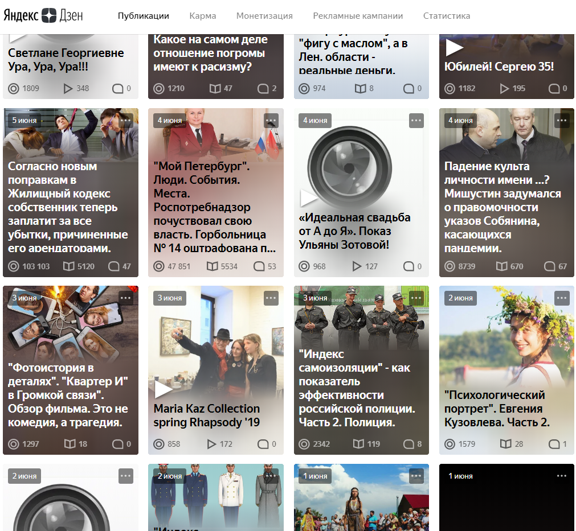Click the views icon showing 47 851
This screenshot has width=576, height=531.
click(159, 266)
